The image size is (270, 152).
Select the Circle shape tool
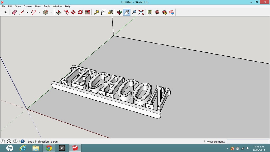[45, 12]
